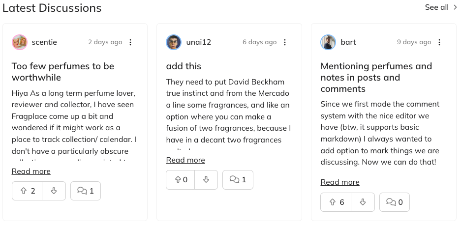Image resolution: width=461 pixels, height=226 pixels.
Task: Click 'Read more' on bart's post
Action: [340, 182]
